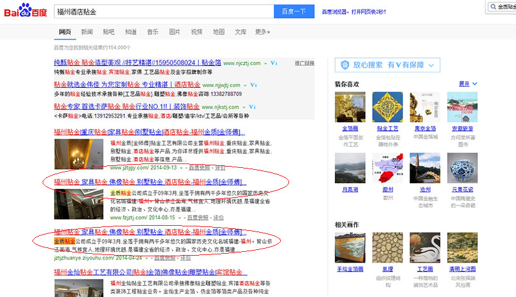Open the 贴金专家 首选卡萨贴金 ad result
516x297 pixels.
pyautogui.click(x=127, y=107)
